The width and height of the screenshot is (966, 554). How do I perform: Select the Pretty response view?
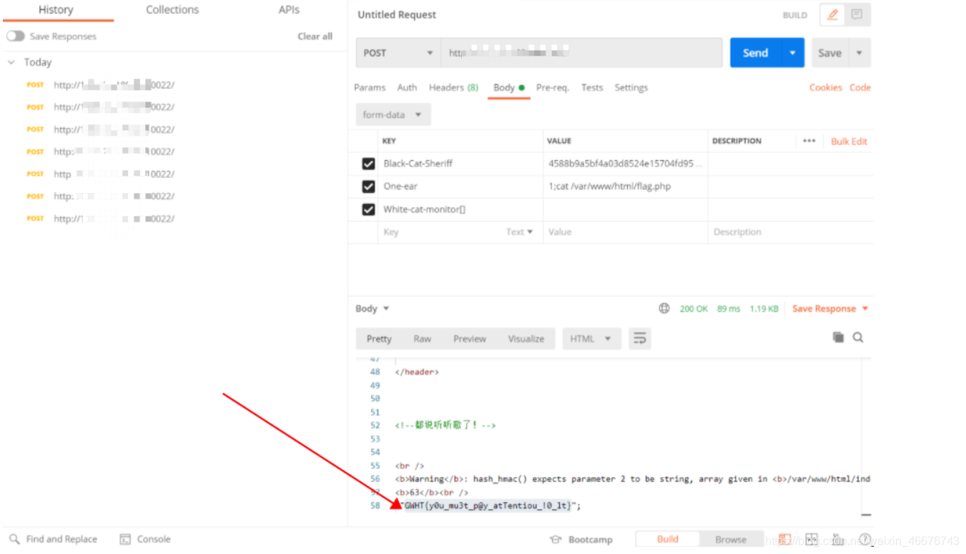point(379,339)
